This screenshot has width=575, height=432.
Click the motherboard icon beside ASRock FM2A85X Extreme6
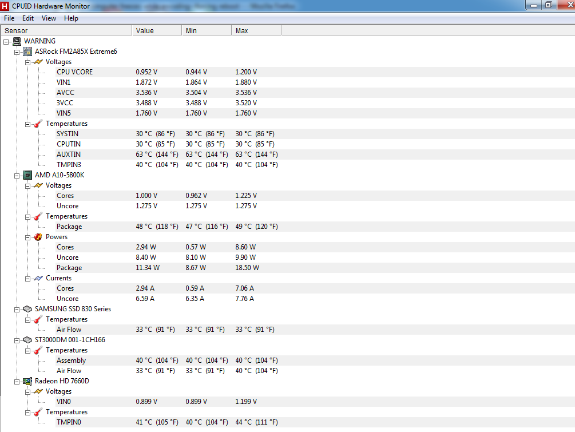tap(27, 51)
